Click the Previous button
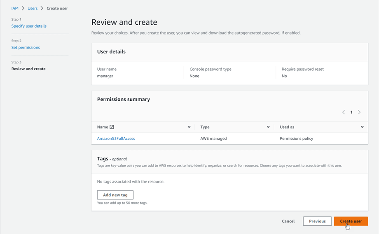 [317, 221]
